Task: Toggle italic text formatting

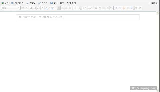Action: click(39, 8)
